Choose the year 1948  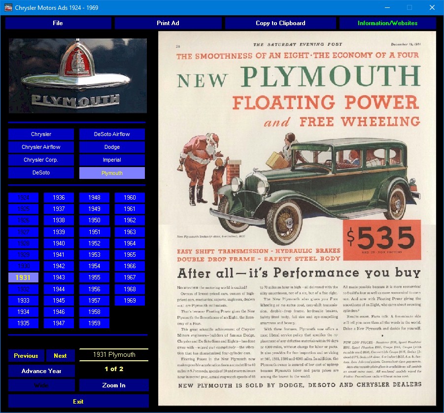[94, 198]
